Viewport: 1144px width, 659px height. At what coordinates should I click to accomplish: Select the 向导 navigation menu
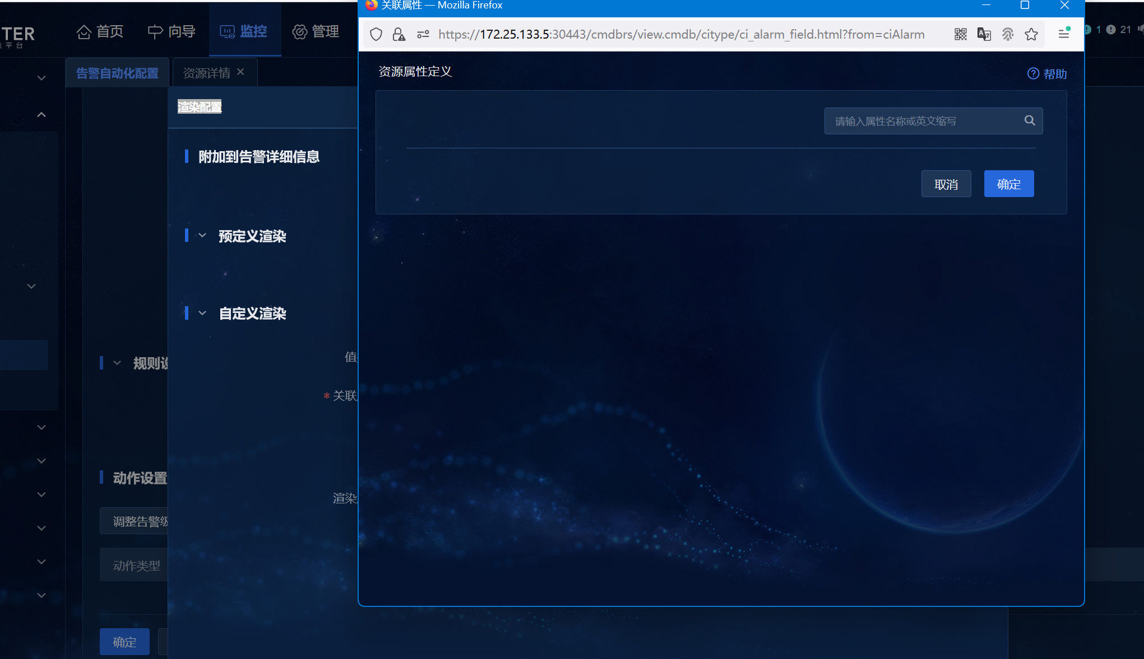point(172,31)
